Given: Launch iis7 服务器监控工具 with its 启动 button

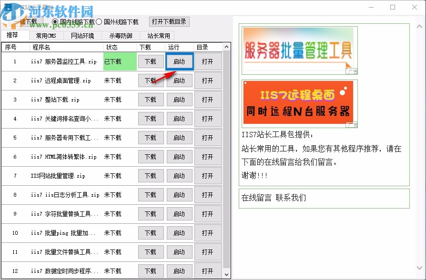Looking at the screenshot, I should pos(180,61).
